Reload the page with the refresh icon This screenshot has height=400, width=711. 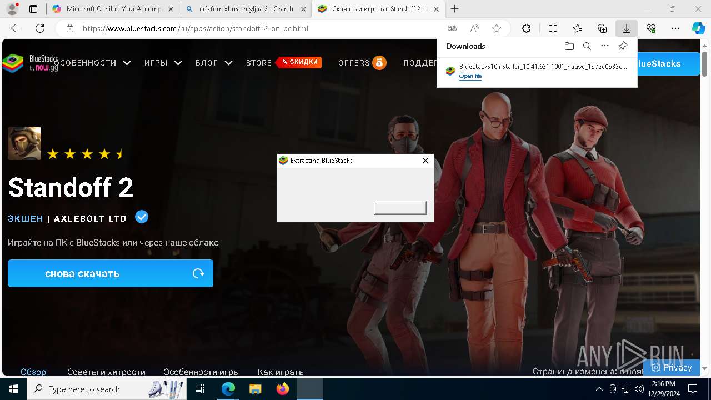[x=40, y=28]
